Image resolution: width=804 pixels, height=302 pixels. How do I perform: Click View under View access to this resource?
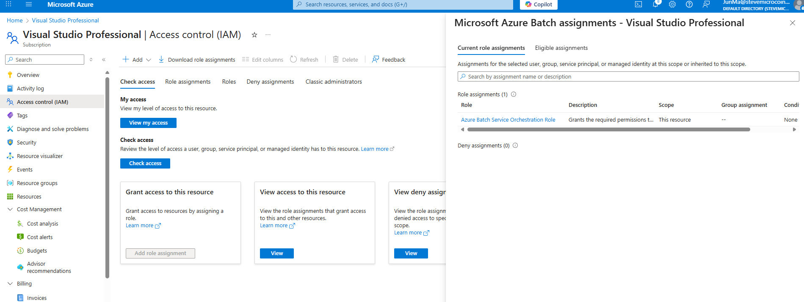[x=277, y=253]
